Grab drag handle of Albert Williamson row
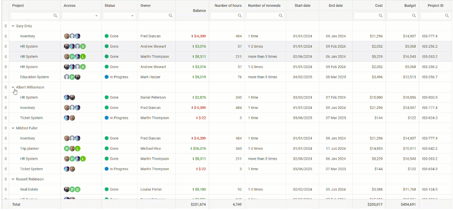 pyautogui.click(x=6, y=87)
